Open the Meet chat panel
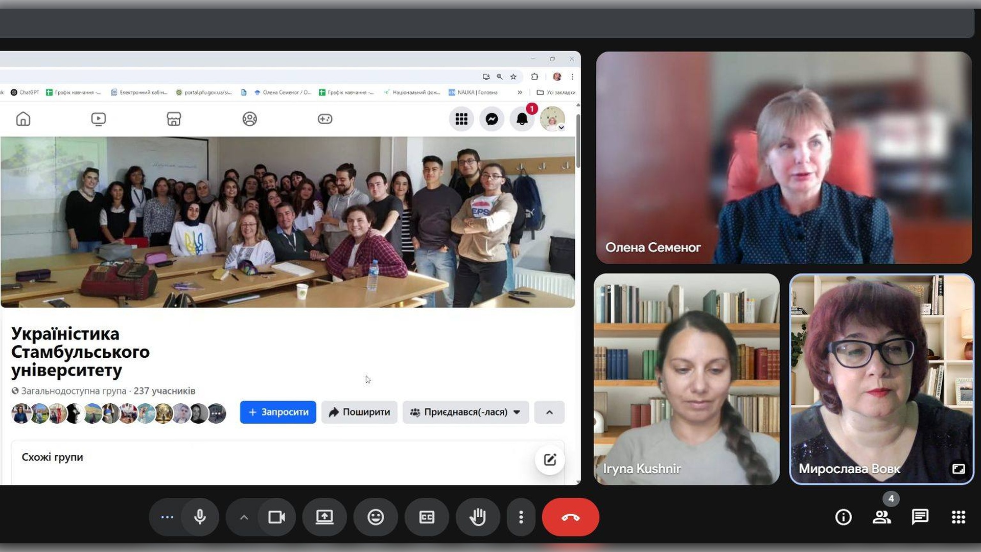The width and height of the screenshot is (981, 552). [920, 517]
